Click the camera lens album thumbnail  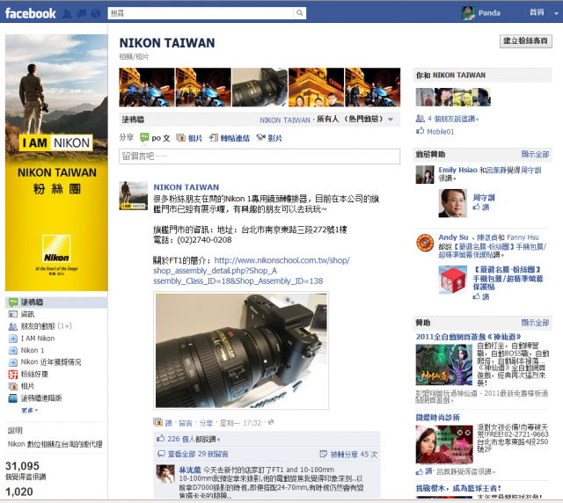[x=260, y=87]
